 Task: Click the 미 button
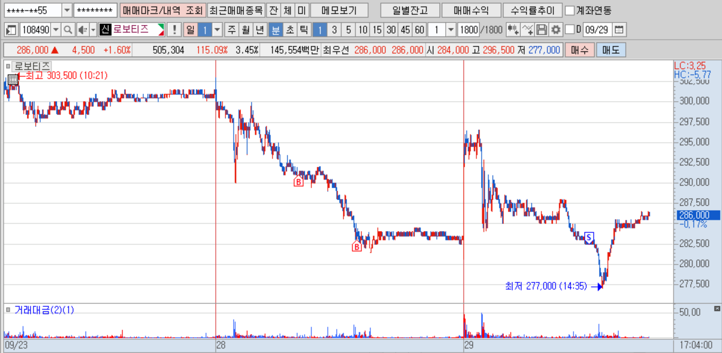coord(302,10)
